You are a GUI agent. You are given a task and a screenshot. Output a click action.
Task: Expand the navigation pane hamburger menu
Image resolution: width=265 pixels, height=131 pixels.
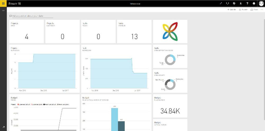(3, 11)
